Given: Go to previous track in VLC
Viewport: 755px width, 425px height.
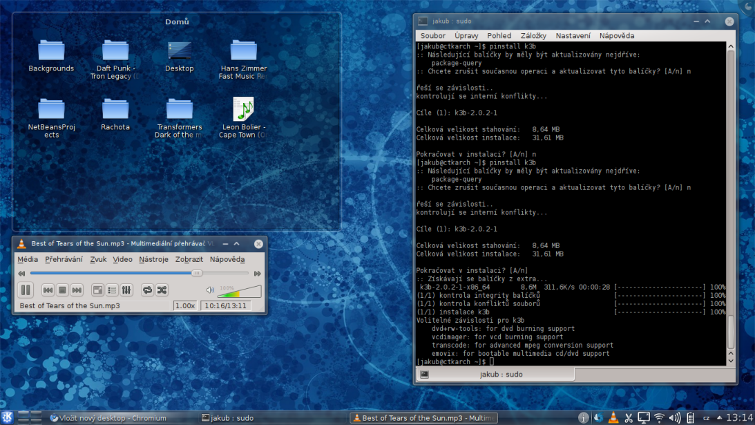Looking at the screenshot, I should pyautogui.click(x=48, y=290).
